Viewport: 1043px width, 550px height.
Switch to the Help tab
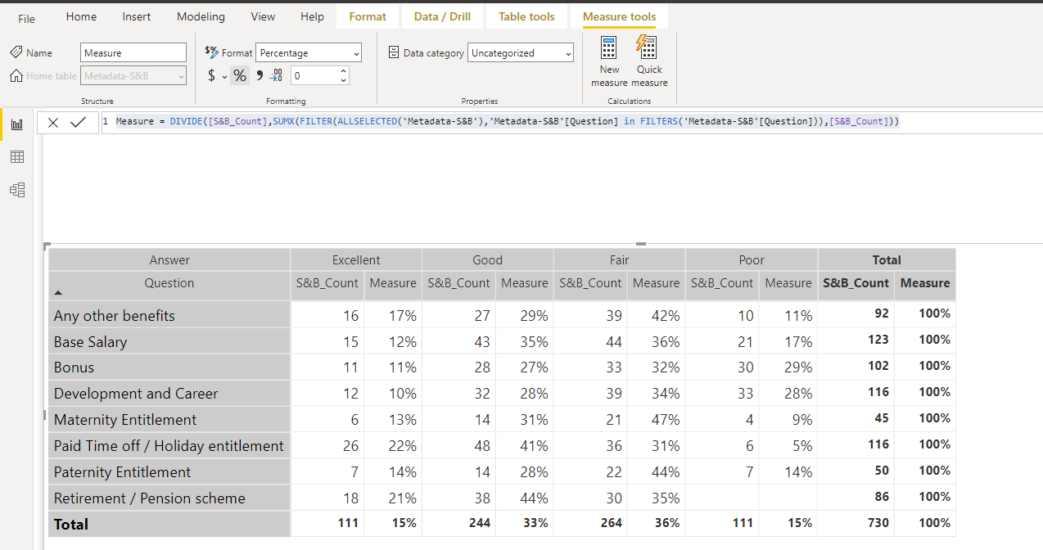(312, 16)
